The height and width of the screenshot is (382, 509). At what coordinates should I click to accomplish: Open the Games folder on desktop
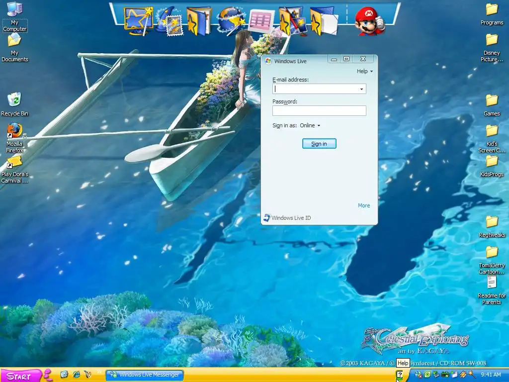point(492,105)
